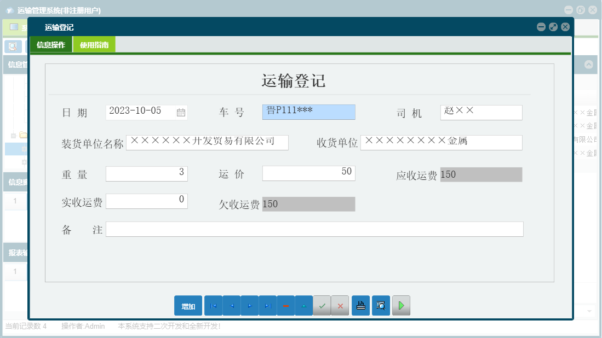Jump to the last record navigation icon
This screenshot has height=338, width=602.
(267, 306)
